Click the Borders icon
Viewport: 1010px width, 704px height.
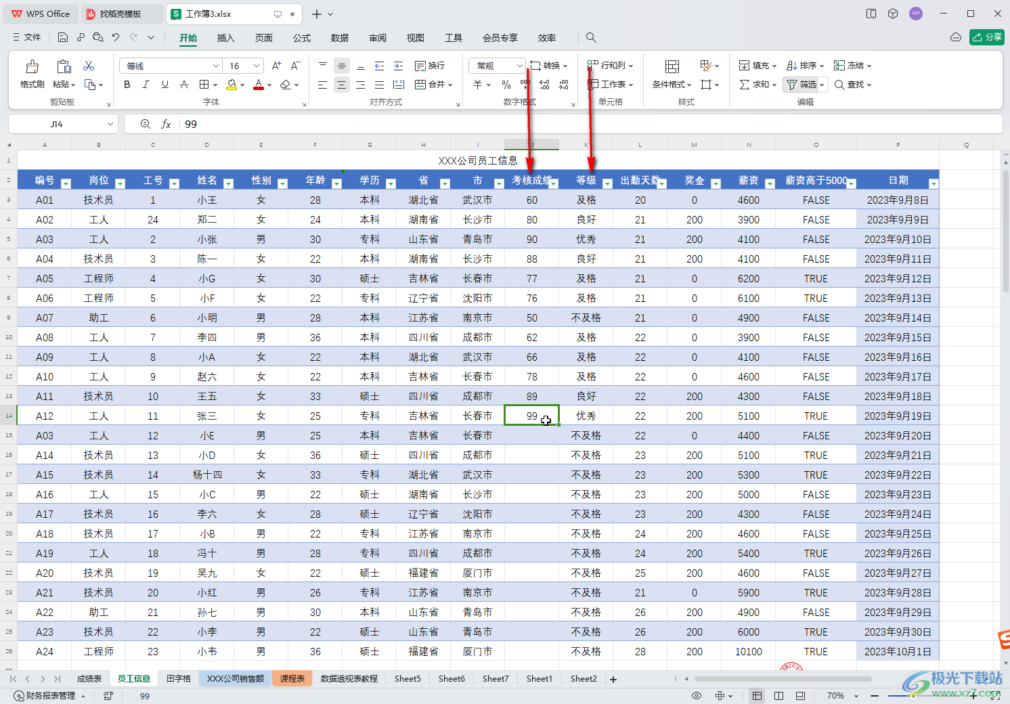pyautogui.click(x=204, y=85)
